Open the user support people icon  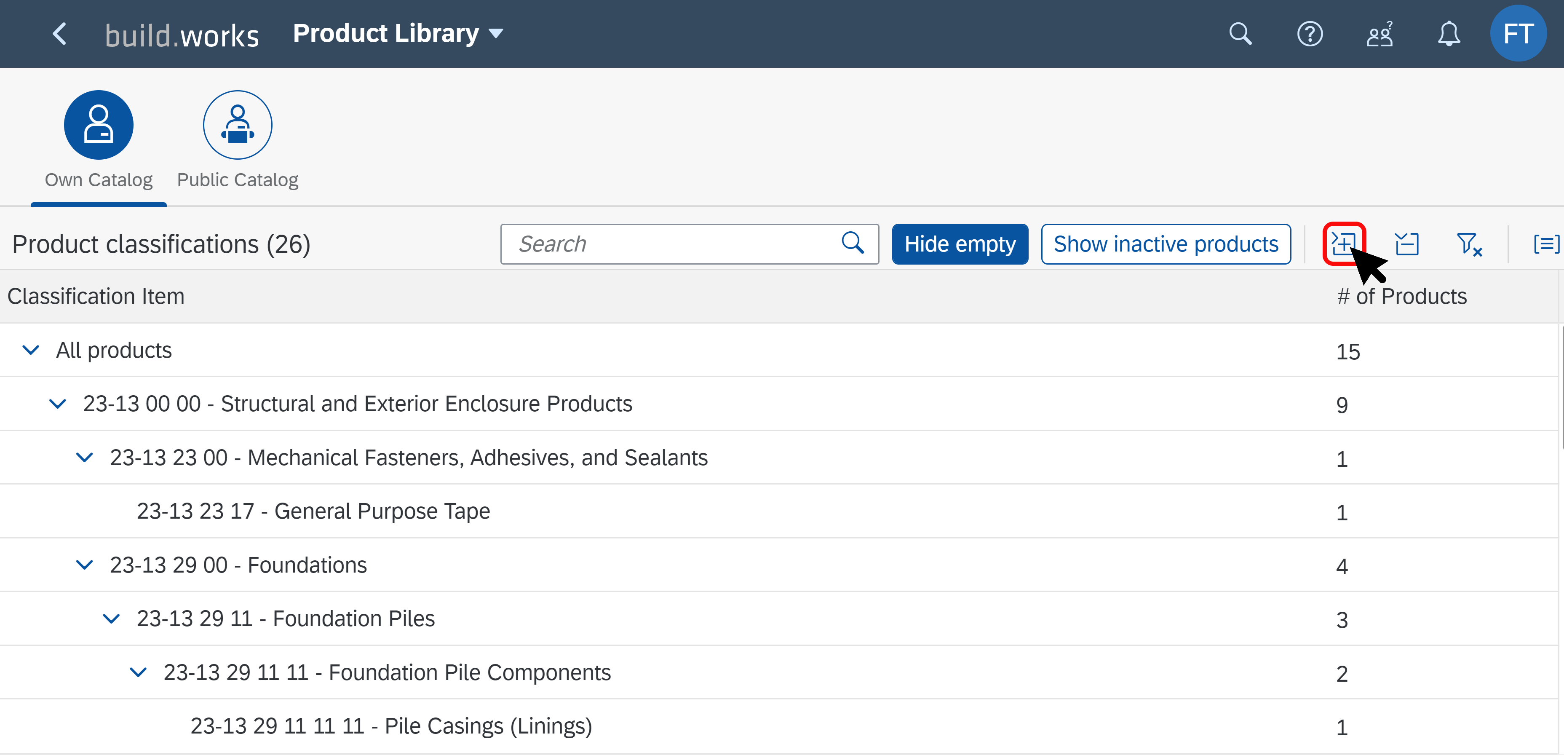(x=1380, y=34)
